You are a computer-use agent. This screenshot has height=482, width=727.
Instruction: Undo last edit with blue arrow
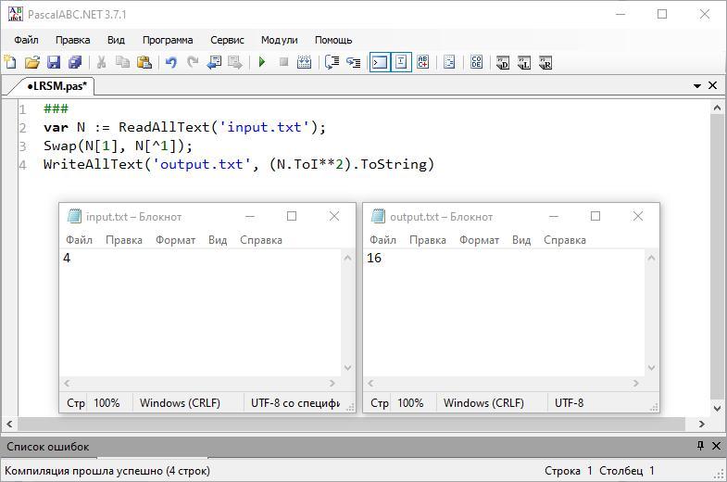pos(171,62)
